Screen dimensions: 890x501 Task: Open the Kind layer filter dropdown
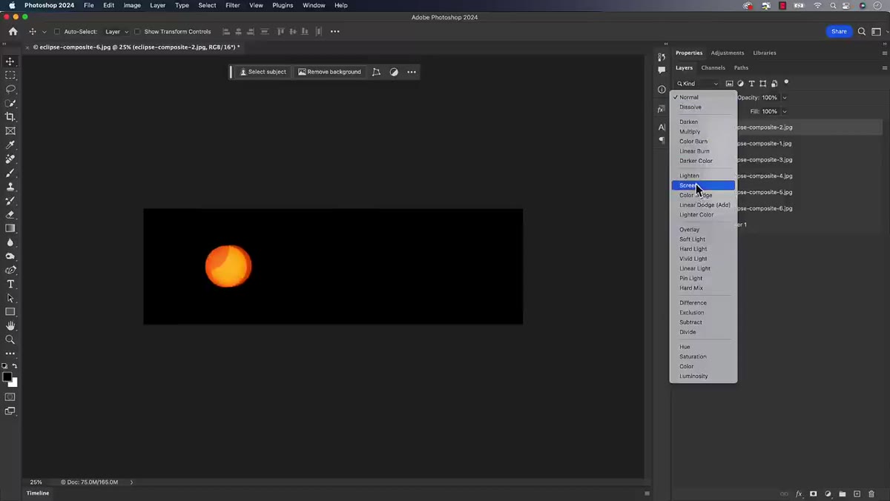point(697,84)
